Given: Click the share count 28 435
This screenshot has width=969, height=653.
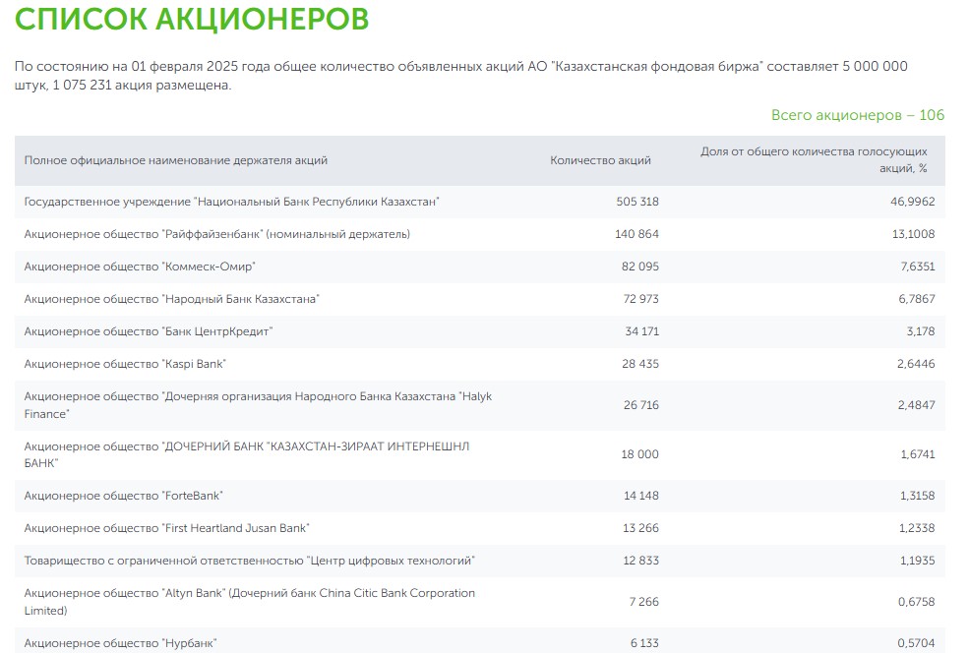Looking at the screenshot, I should (640, 365).
